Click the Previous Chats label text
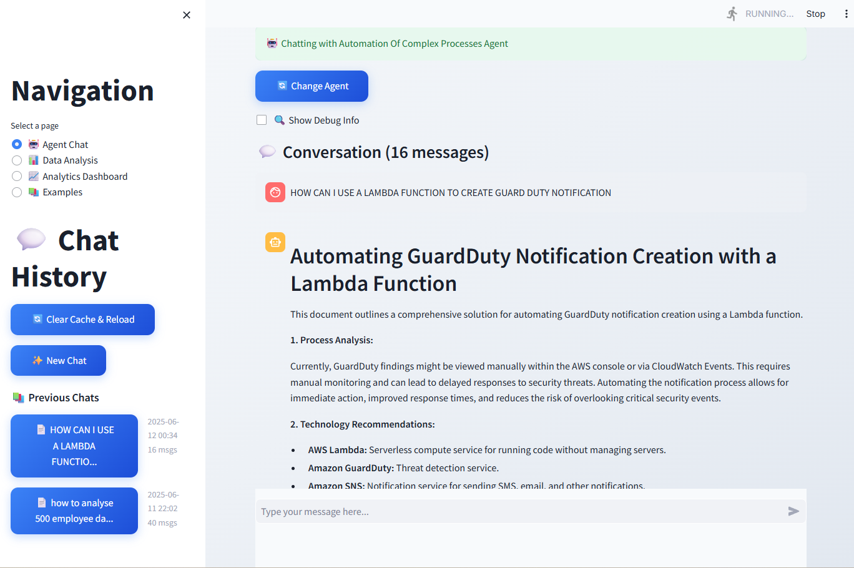The width and height of the screenshot is (854, 568). click(64, 398)
